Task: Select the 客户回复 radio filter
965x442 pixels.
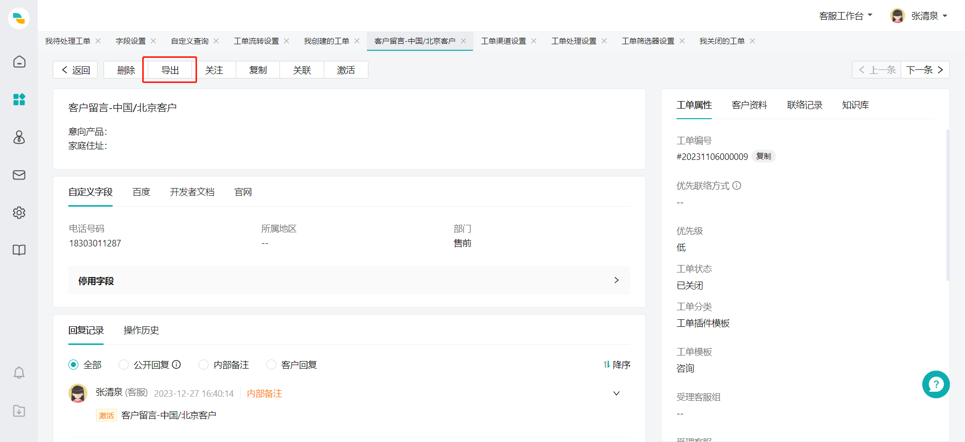Action: (x=271, y=365)
